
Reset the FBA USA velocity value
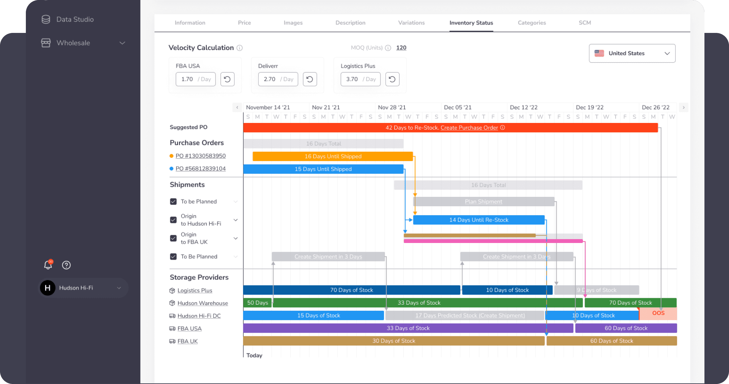227,79
